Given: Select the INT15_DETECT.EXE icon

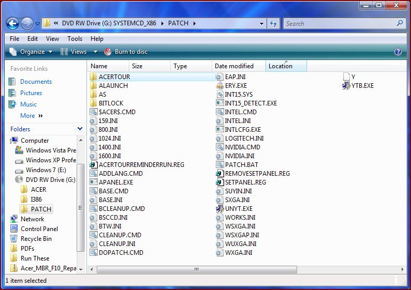Looking at the screenshot, I should pos(219,103).
